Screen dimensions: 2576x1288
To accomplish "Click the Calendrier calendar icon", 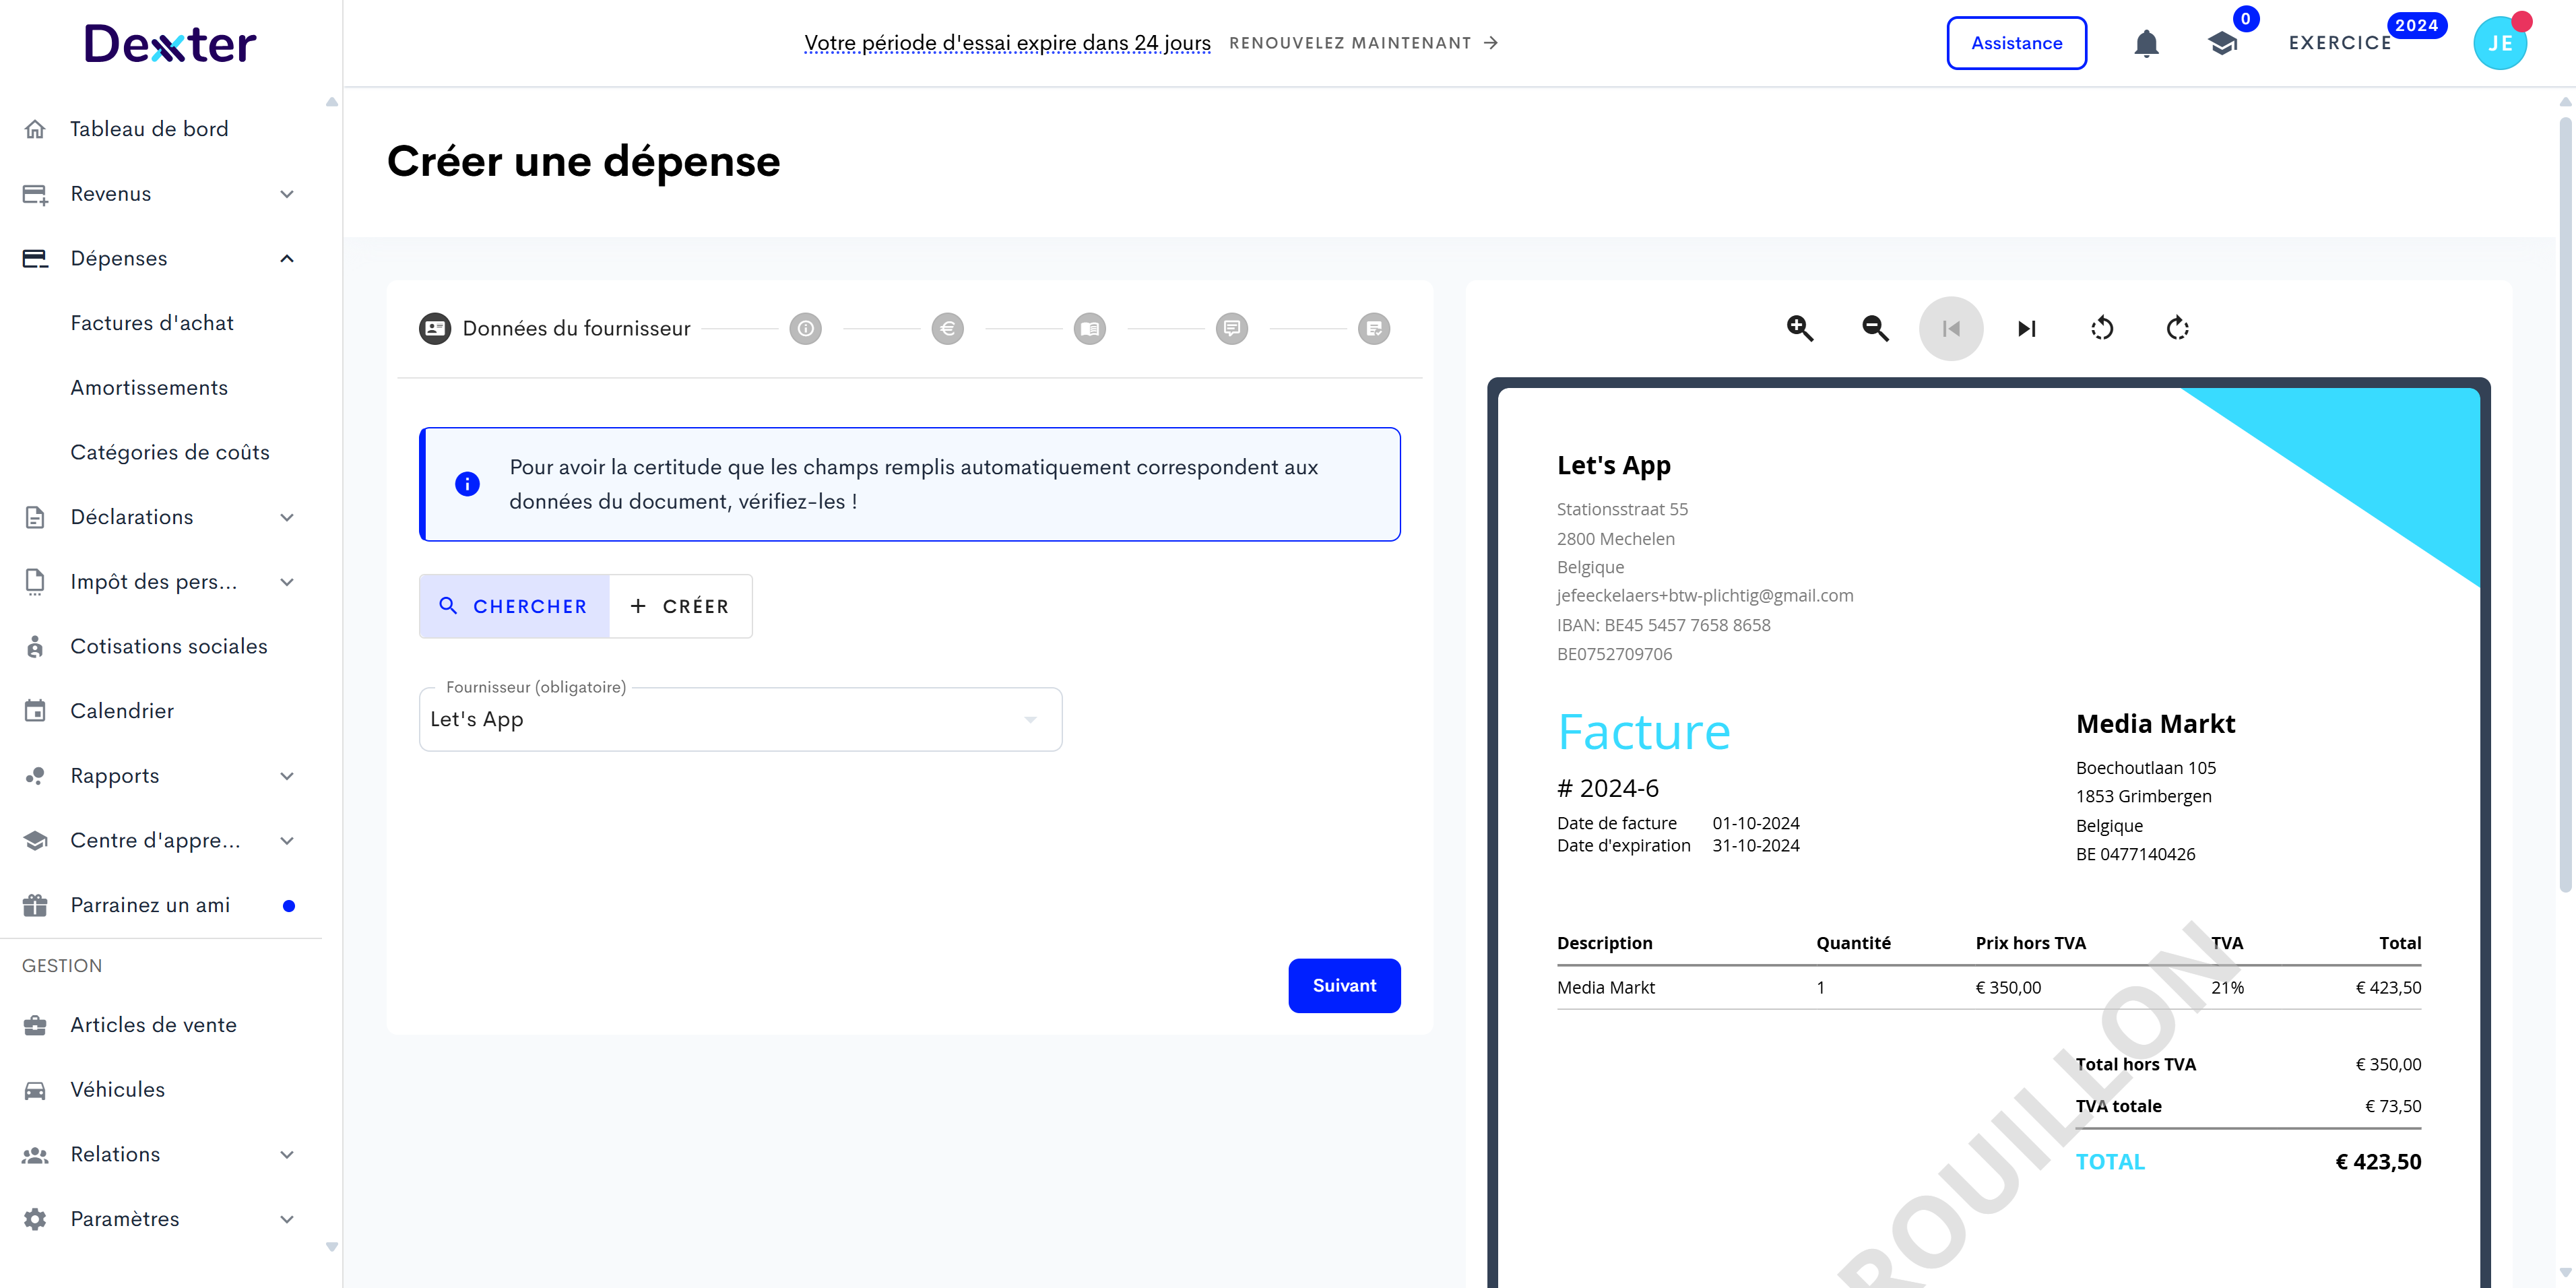I will (x=35, y=711).
